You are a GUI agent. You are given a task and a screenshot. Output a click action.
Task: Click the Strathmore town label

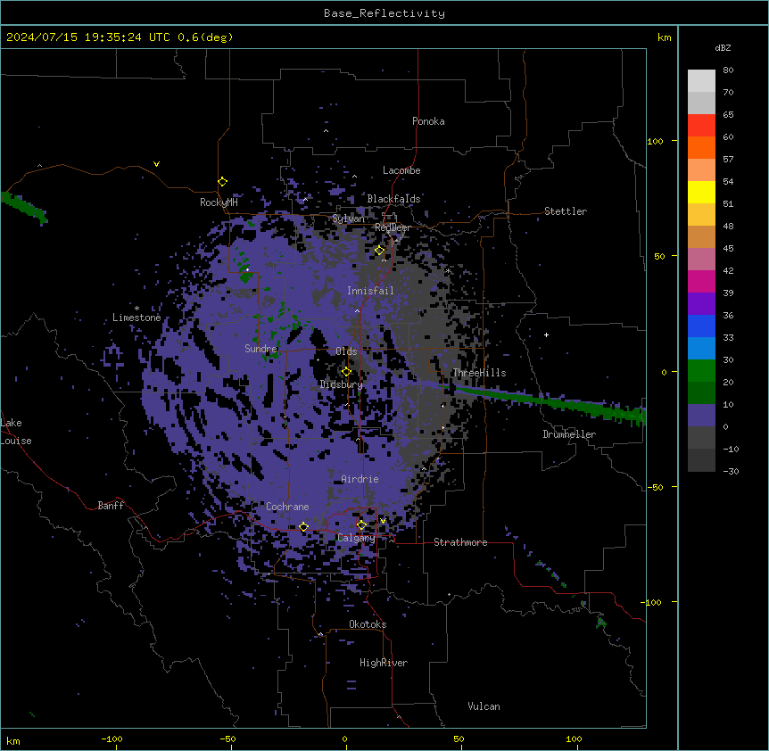[x=460, y=542]
